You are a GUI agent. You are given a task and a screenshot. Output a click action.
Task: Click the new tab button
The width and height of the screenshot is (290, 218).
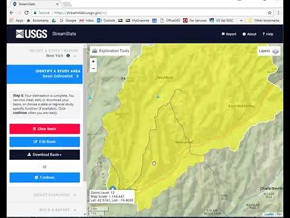(x=67, y=4)
